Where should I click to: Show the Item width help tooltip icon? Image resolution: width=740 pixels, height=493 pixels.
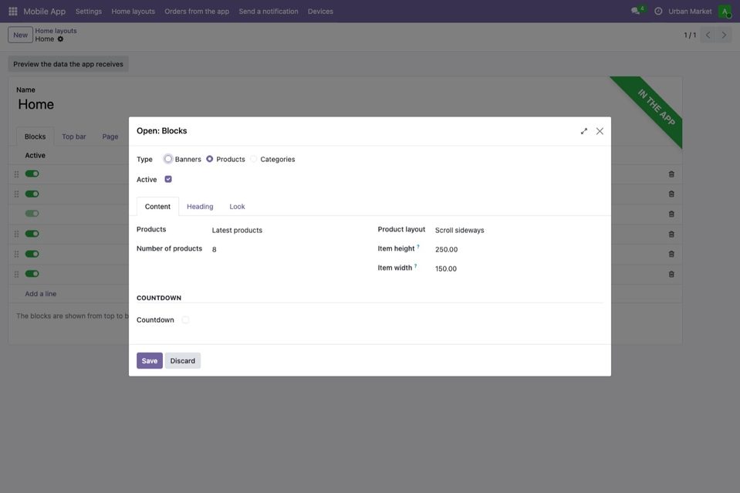coord(415,266)
